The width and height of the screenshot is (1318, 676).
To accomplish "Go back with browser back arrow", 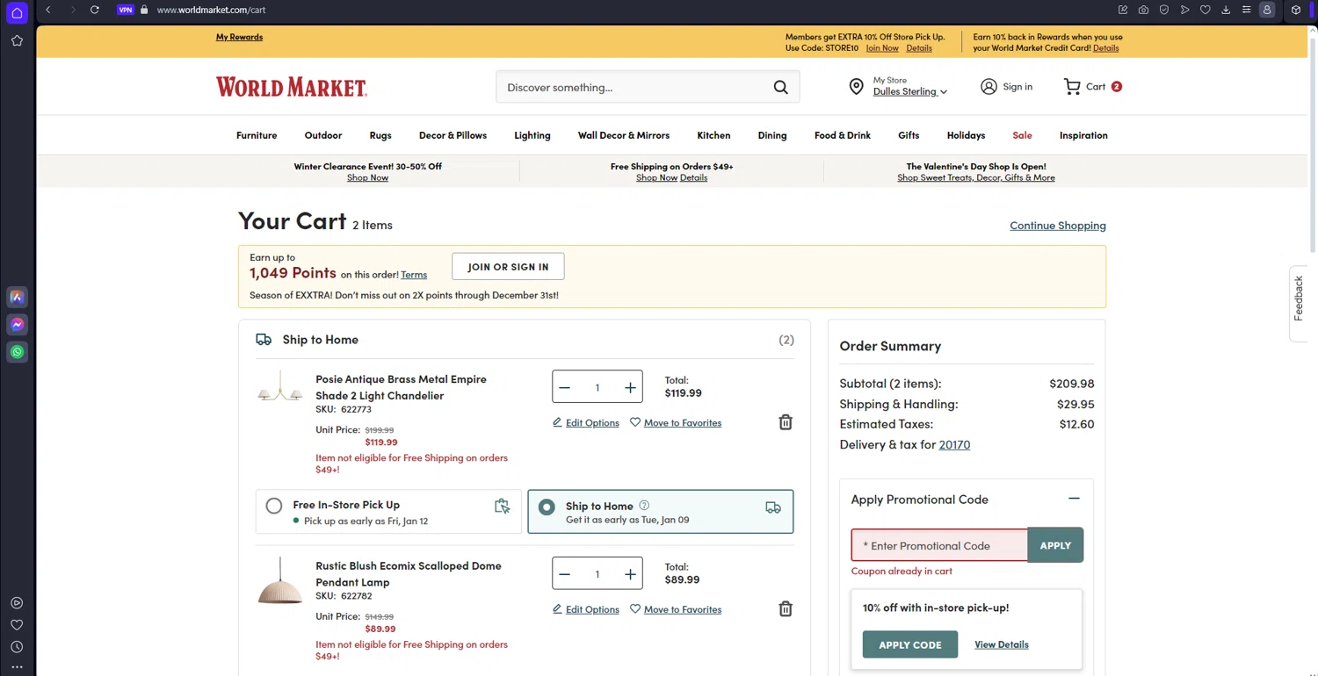I will click(x=48, y=10).
